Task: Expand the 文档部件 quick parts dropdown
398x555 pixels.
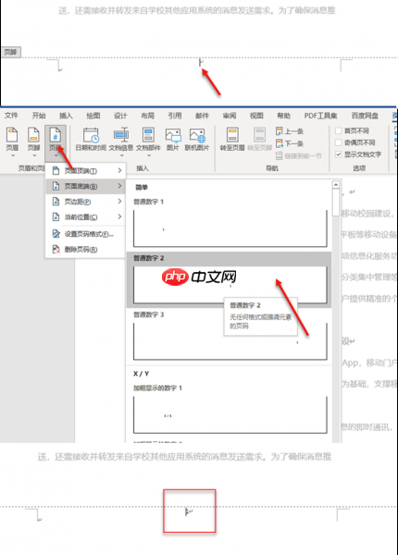Action: point(149,155)
